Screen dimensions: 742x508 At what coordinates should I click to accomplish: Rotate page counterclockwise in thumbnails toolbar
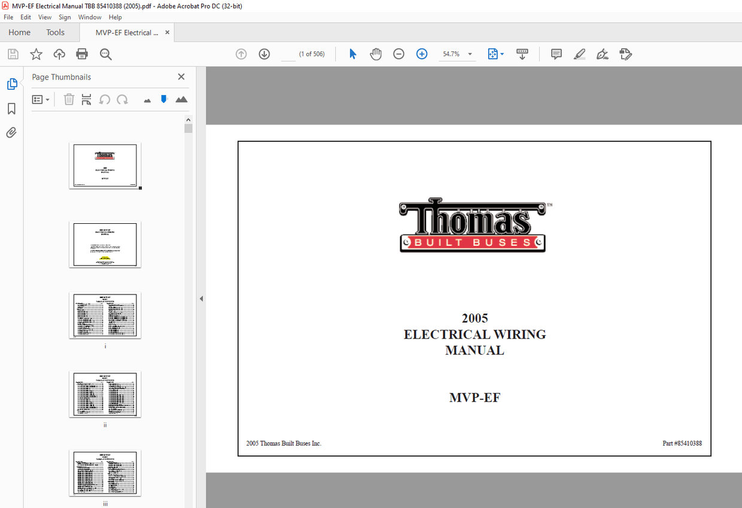click(x=104, y=99)
